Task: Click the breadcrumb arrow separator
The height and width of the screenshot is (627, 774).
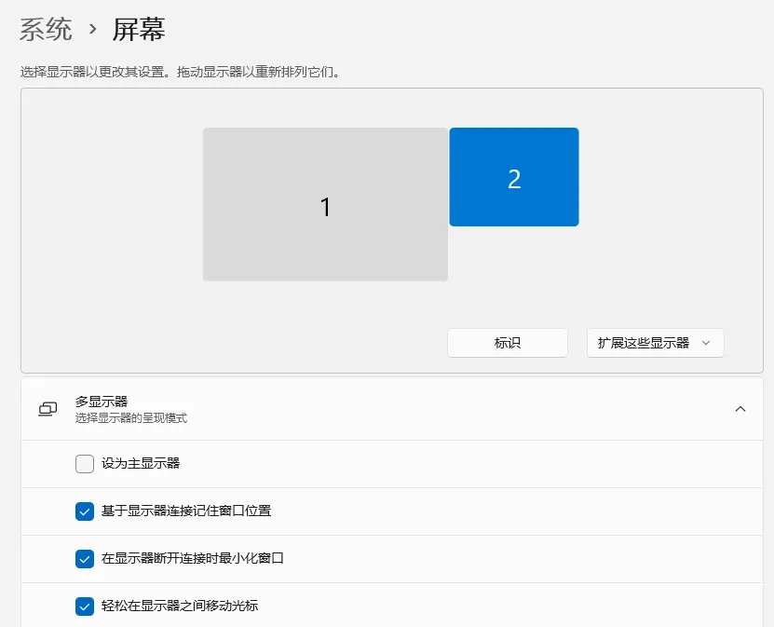Action: coord(92,30)
